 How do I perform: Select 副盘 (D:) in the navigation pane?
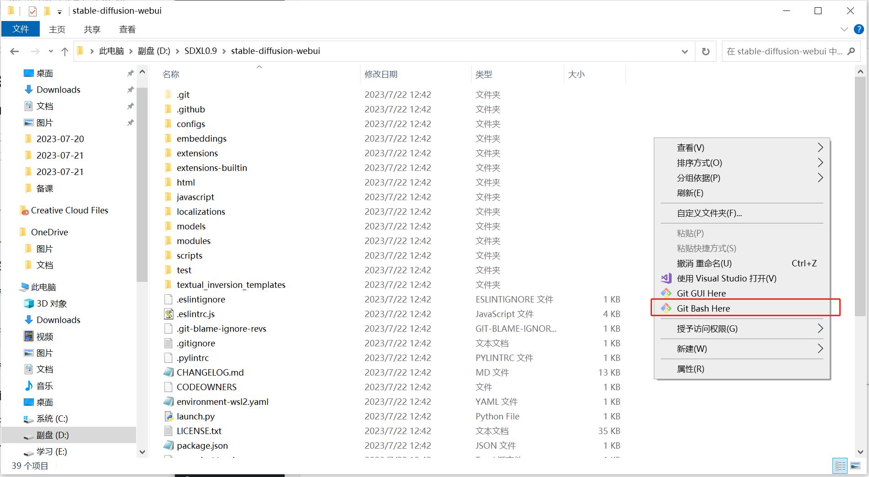click(x=53, y=435)
